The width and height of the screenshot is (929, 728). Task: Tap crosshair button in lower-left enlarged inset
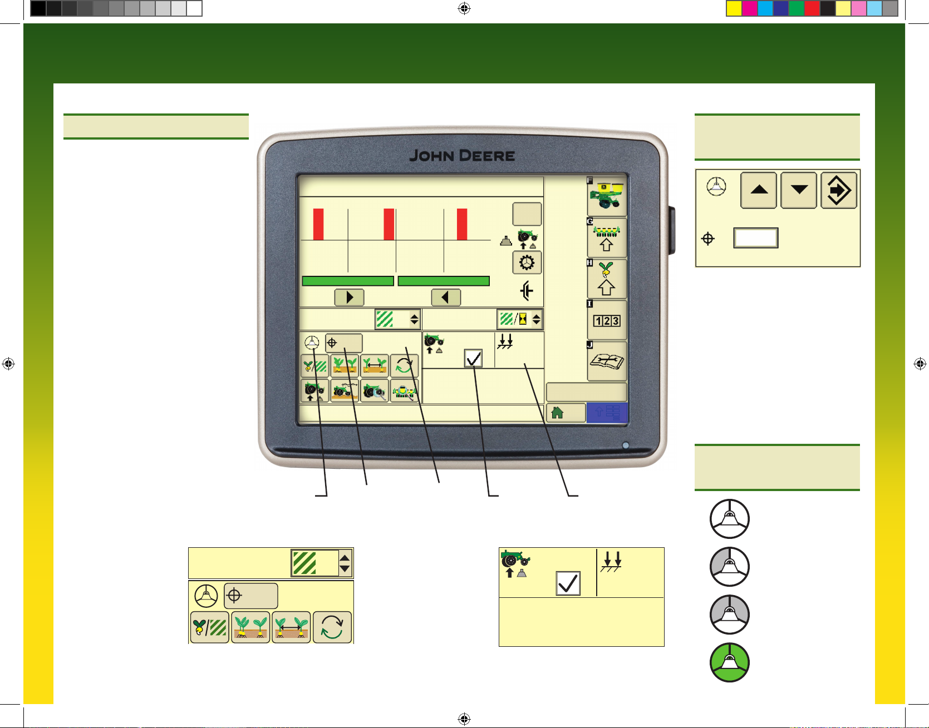[x=251, y=596]
